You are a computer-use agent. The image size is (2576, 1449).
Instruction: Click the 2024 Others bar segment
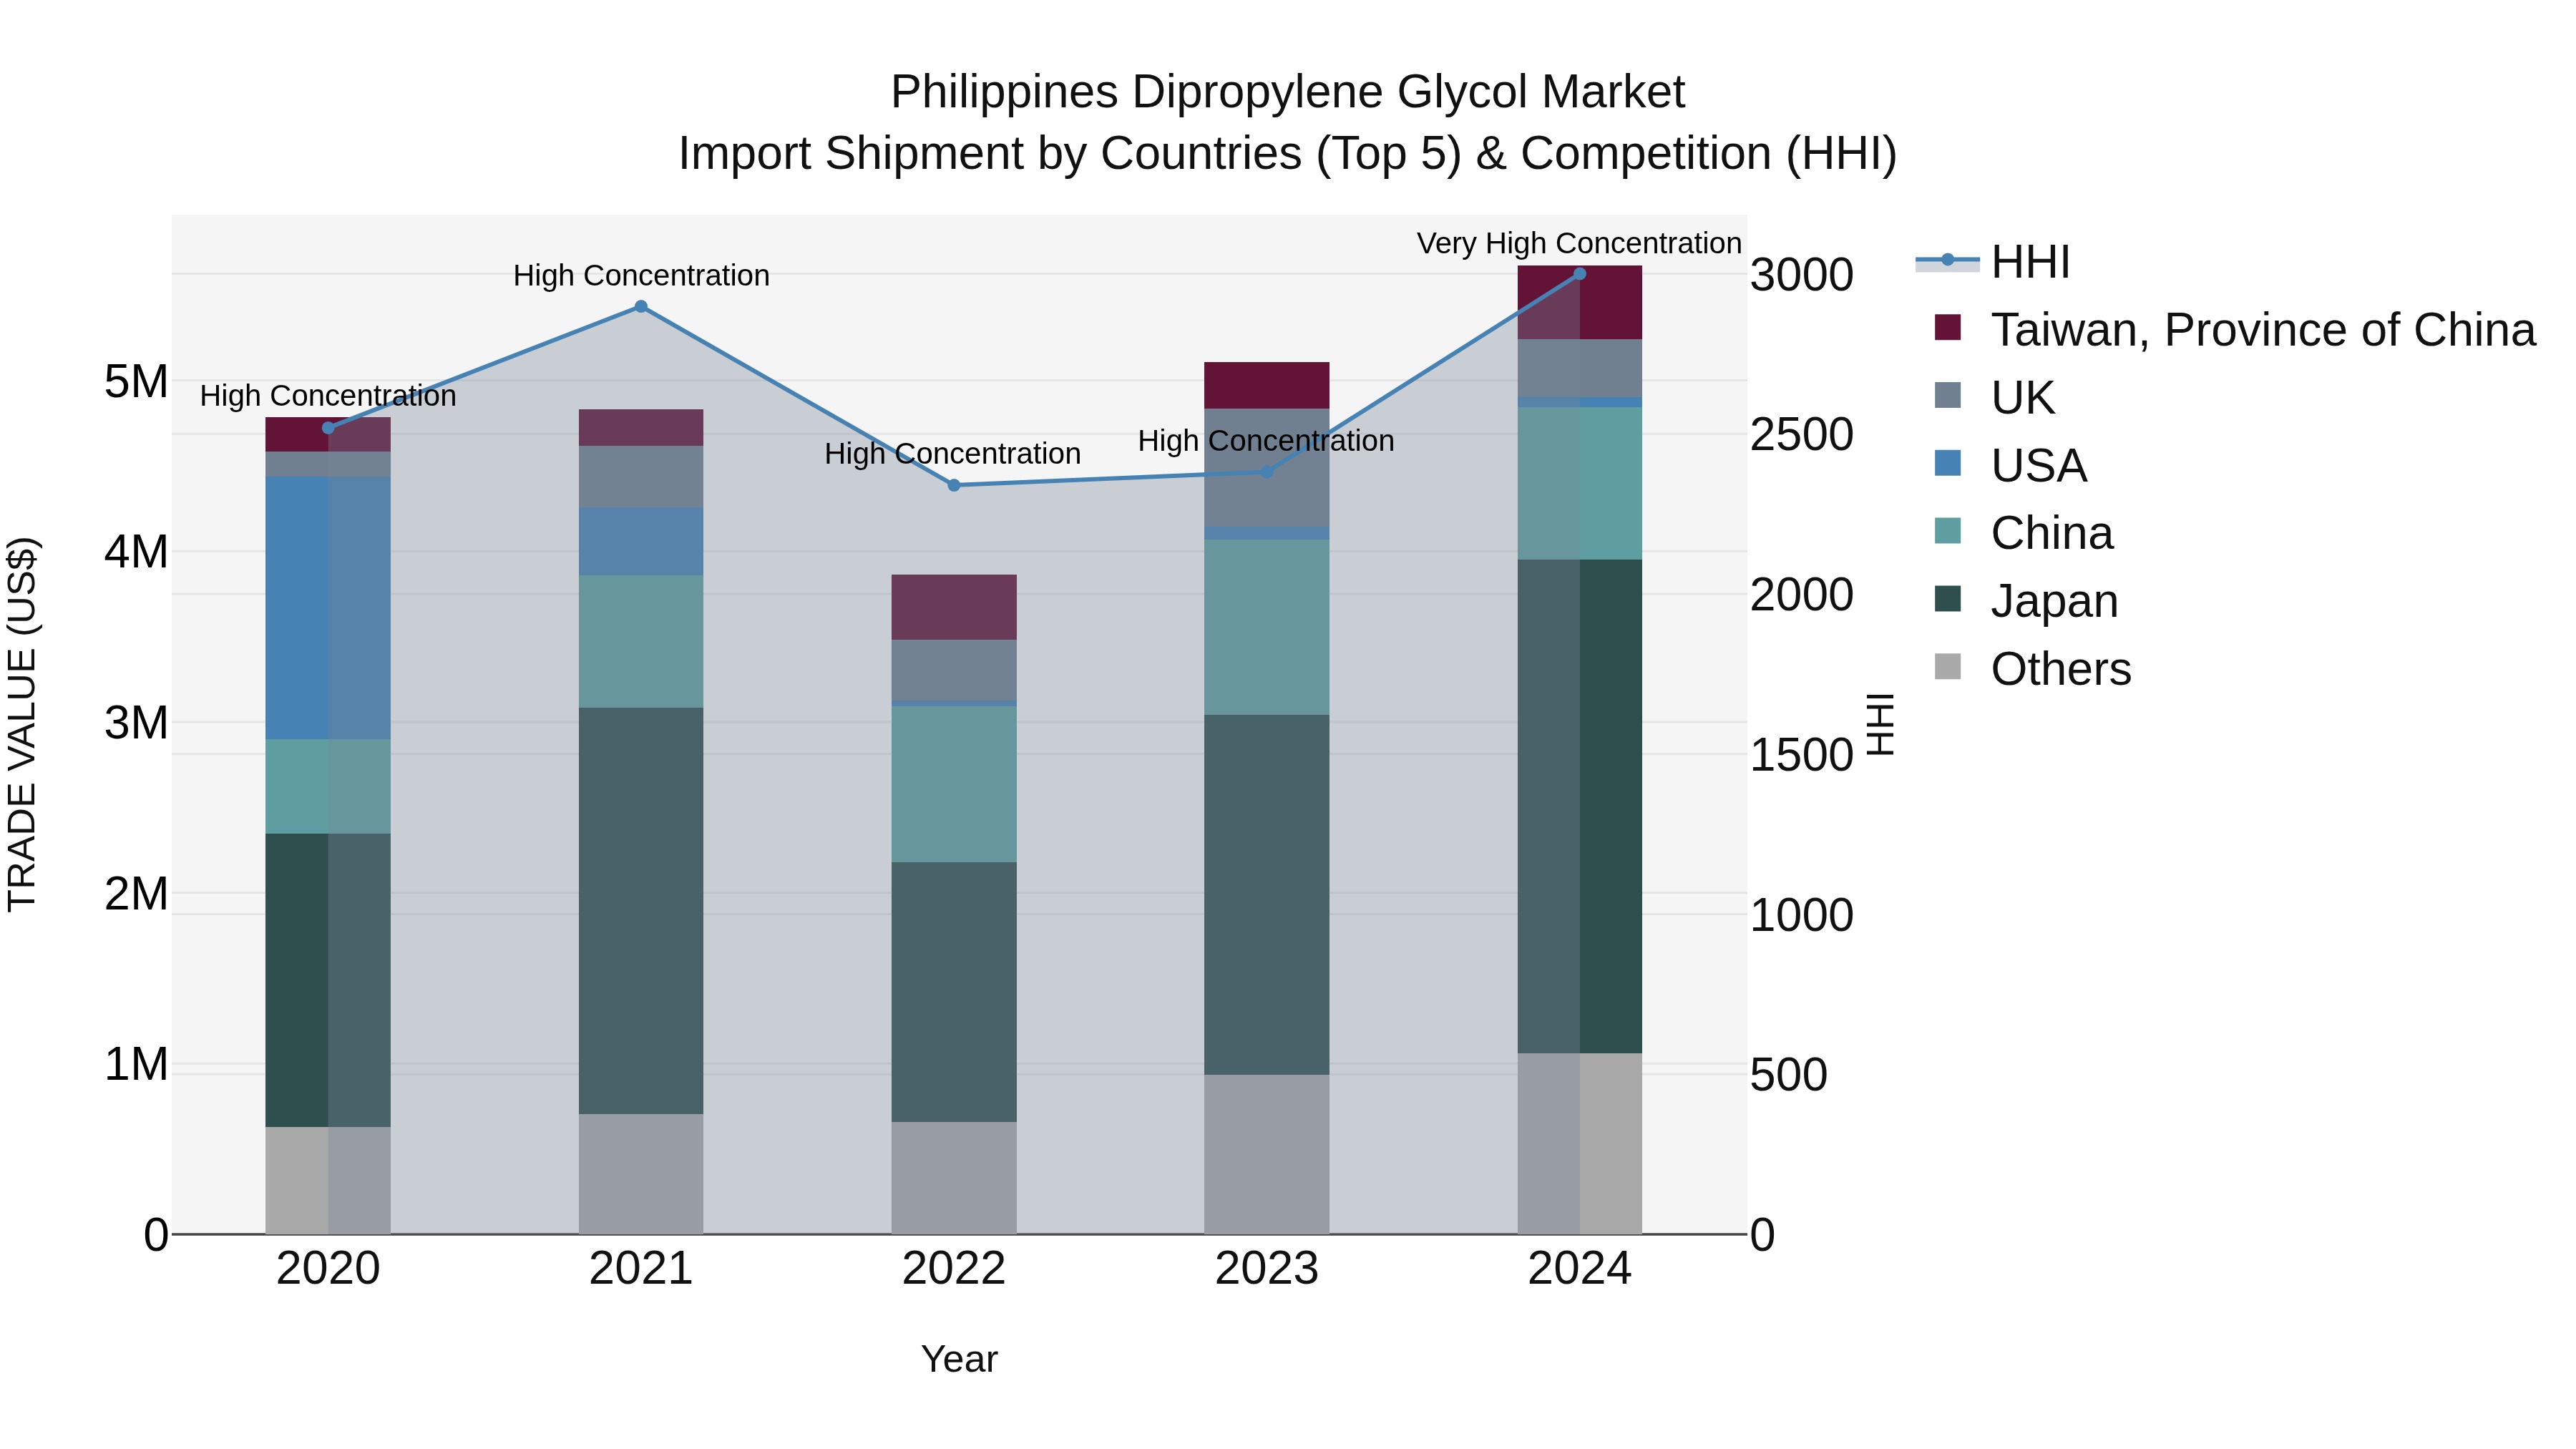pyautogui.click(x=1580, y=1144)
